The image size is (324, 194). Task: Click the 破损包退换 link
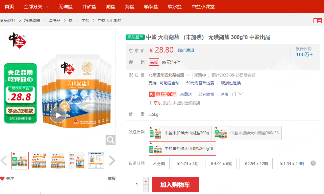(231, 83)
